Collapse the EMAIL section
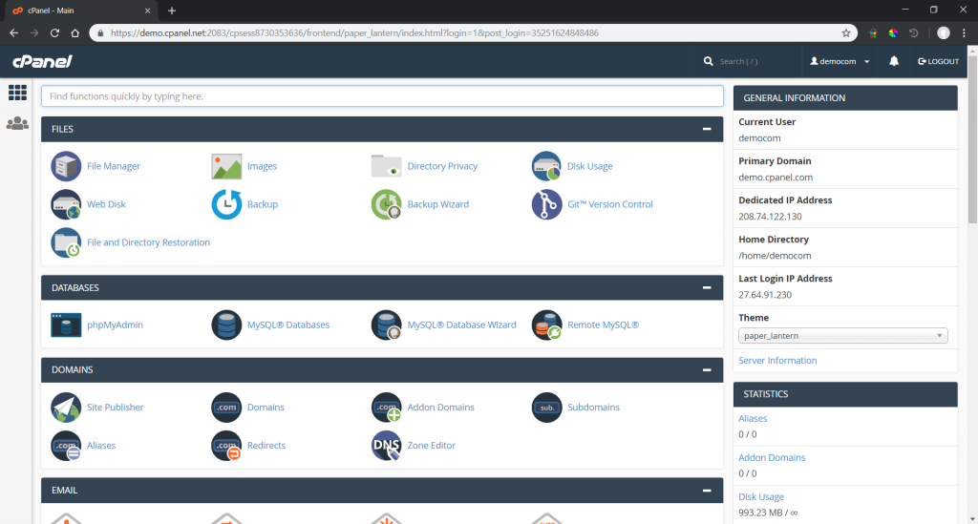Viewport: 978px width, 524px height. [707, 491]
